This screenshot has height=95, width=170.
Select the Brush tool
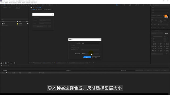point(27,5)
